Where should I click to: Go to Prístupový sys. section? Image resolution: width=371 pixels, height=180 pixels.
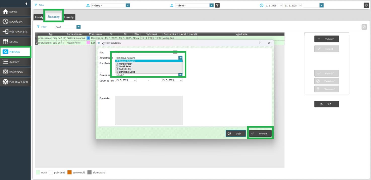click(15, 32)
